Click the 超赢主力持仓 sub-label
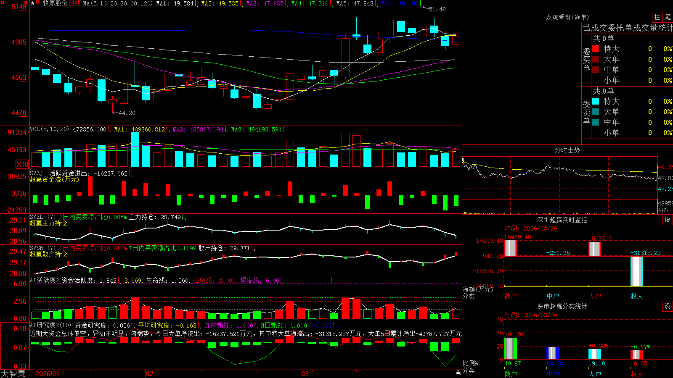Screen dimensions: 673x378 coord(48,223)
